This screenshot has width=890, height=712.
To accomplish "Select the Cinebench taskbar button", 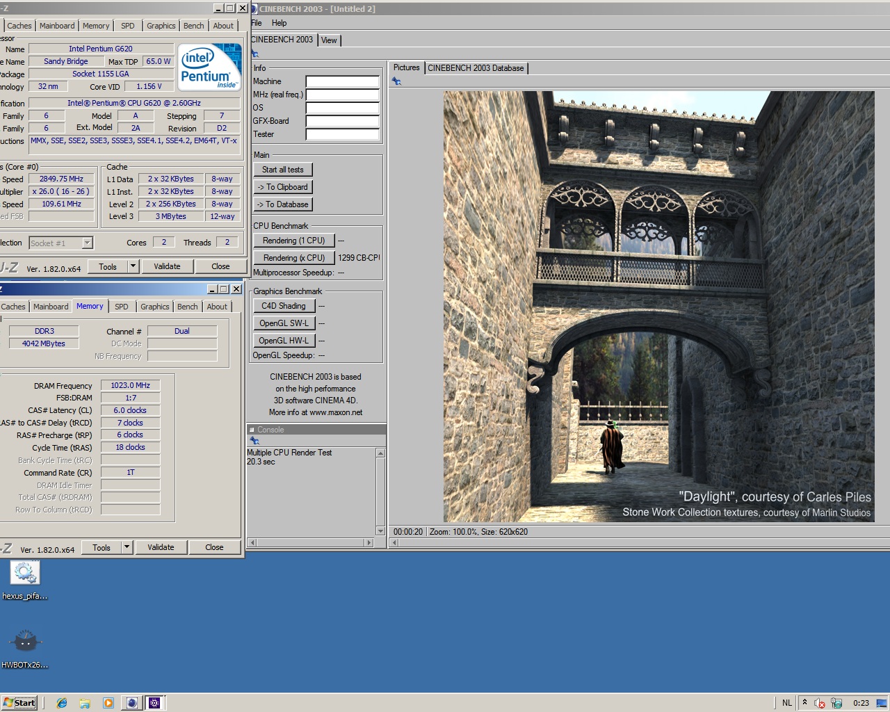I will pyautogui.click(x=131, y=703).
